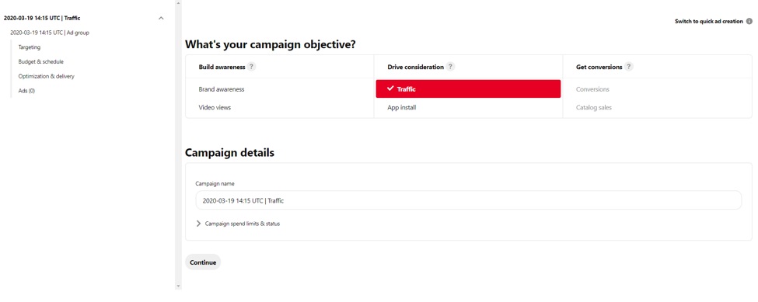758x302 pixels.
Task: Select App install objective
Action: tap(402, 108)
